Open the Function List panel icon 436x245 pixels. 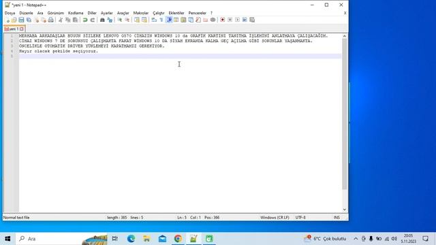tap(198, 20)
